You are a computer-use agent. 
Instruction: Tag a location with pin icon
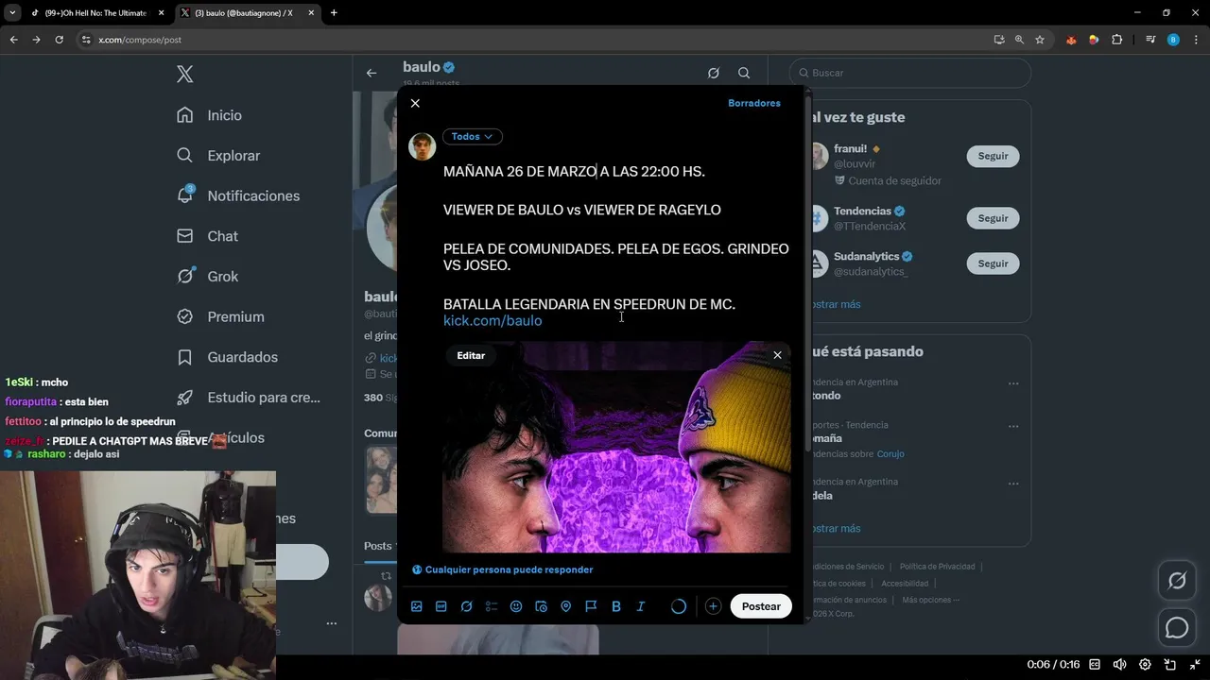566,606
